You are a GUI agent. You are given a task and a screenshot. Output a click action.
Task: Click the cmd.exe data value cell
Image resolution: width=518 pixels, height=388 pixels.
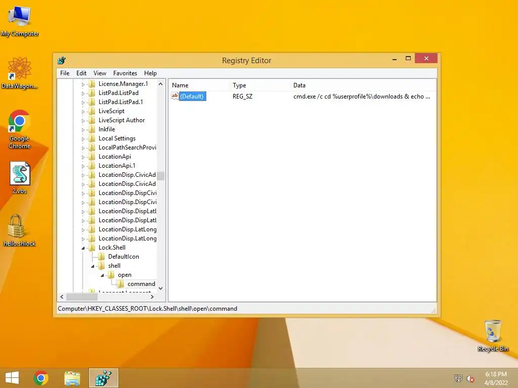[362, 96]
